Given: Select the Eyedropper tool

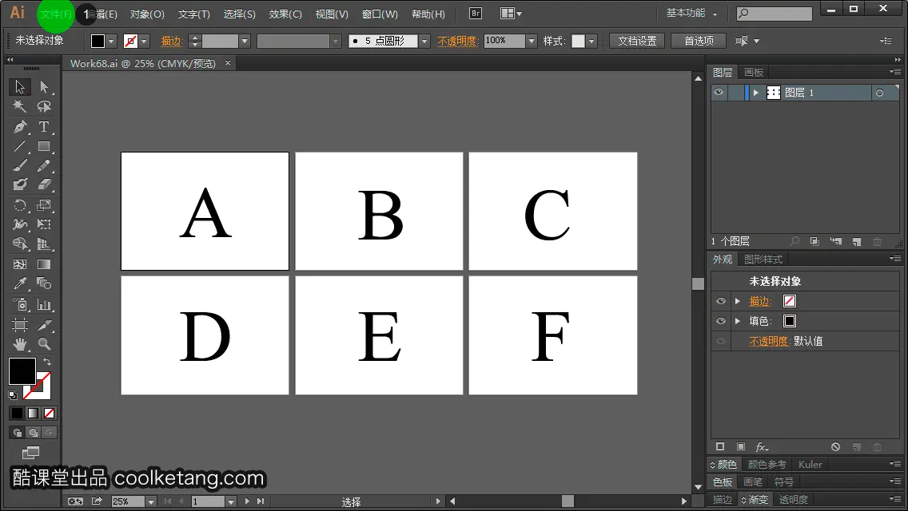Looking at the screenshot, I should (x=20, y=283).
